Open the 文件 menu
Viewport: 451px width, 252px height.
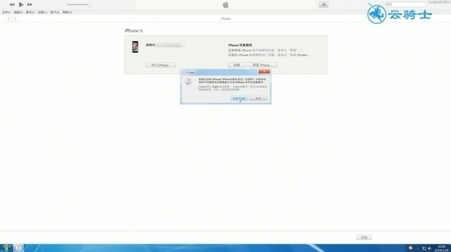(6, 12)
